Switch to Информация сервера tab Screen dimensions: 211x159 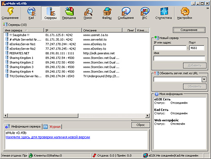tap(23, 127)
